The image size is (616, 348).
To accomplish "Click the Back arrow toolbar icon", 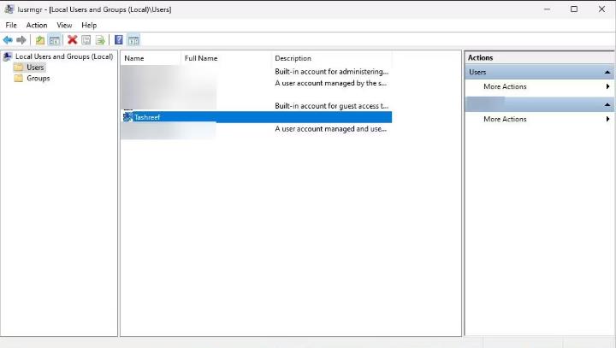I will [x=8, y=40].
